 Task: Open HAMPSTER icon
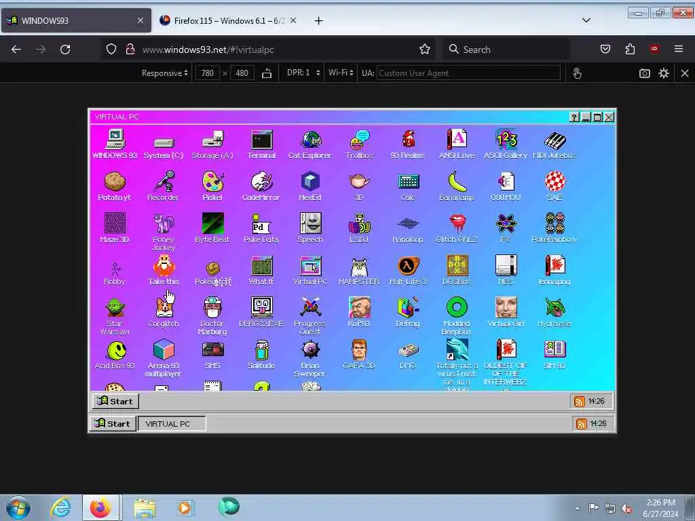(x=359, y=270)
